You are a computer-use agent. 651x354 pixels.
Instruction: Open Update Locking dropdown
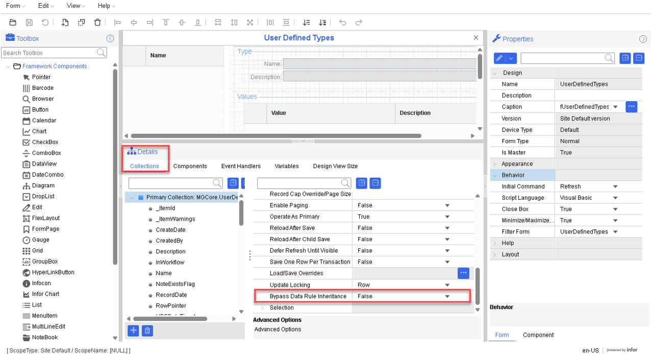click(x=447, y=285)
